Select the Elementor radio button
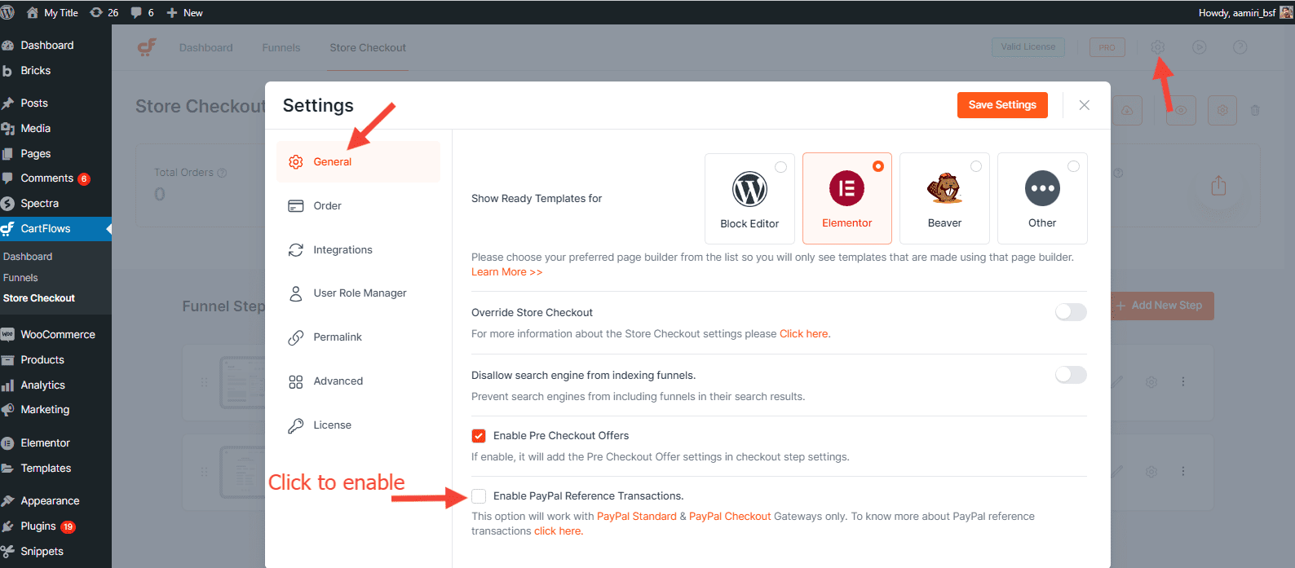1295x568 pixels. 878,166
